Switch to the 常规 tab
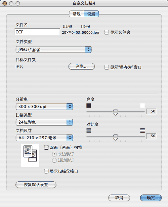Viewport: 168px width, 207px height. coord(77,14)
